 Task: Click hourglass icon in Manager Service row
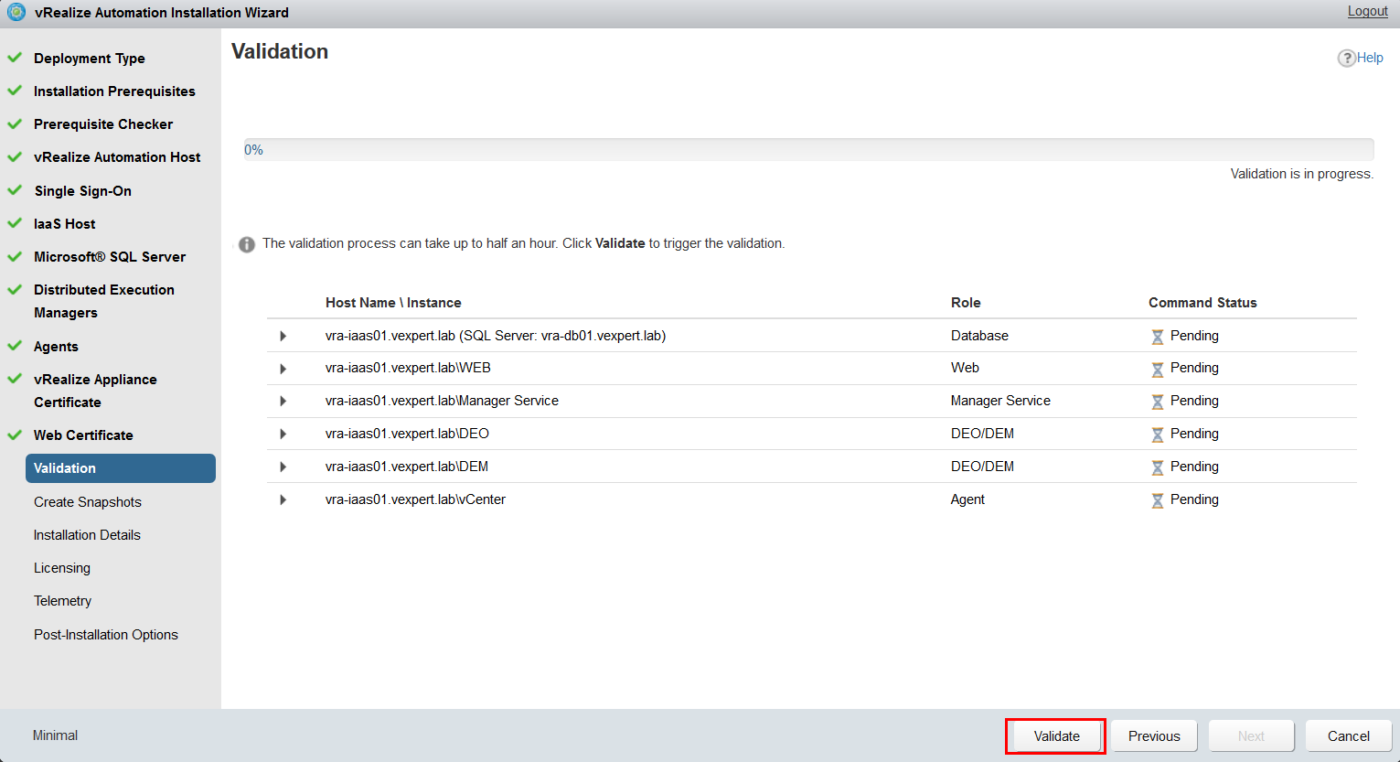click(x=1158, y=402)
